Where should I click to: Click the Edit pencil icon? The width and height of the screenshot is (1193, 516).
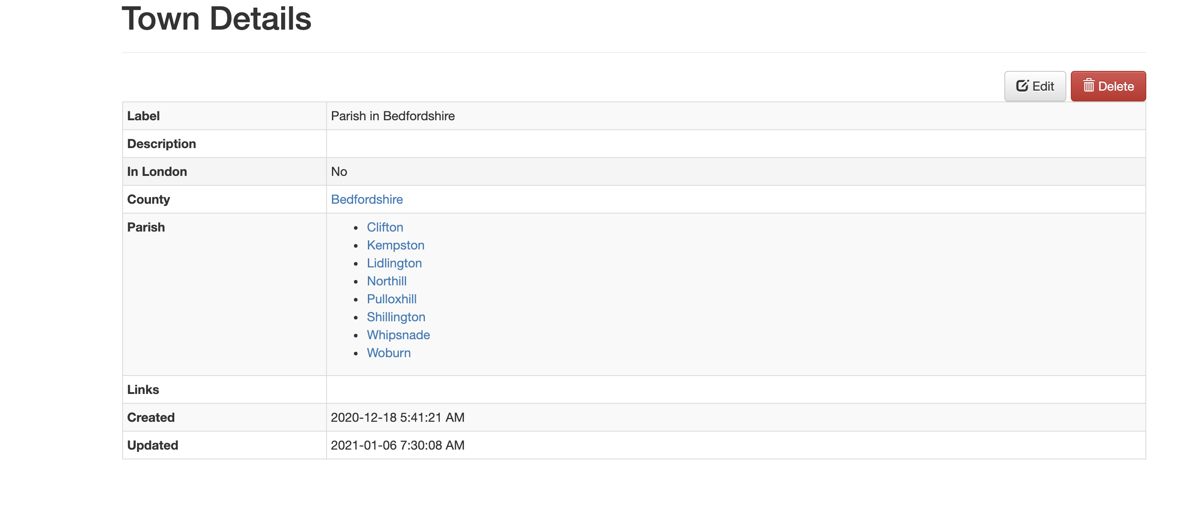tap(1022, 86)
